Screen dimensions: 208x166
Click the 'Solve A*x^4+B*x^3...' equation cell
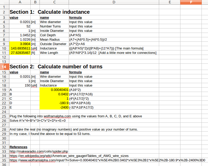37,120
